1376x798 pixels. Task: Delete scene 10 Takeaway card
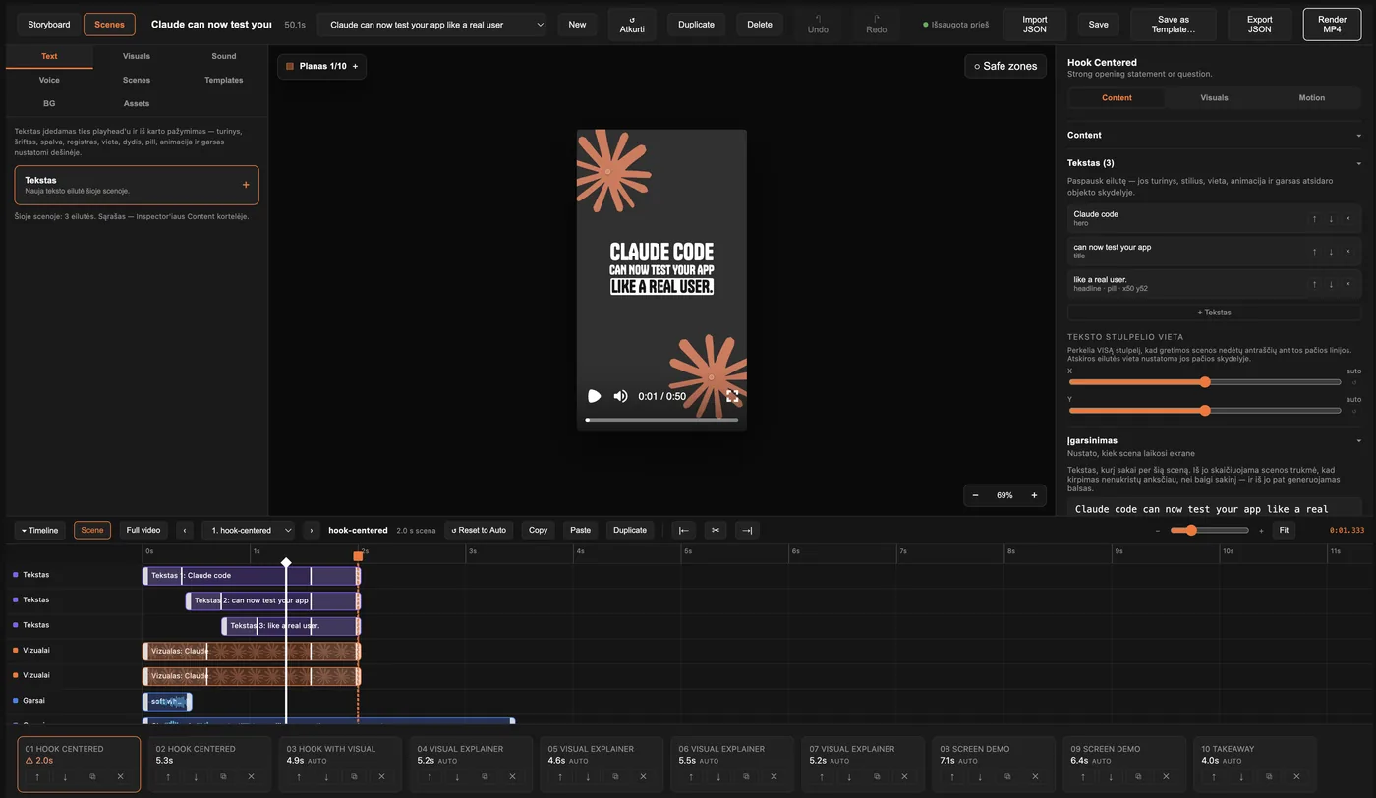(1296, 777)
